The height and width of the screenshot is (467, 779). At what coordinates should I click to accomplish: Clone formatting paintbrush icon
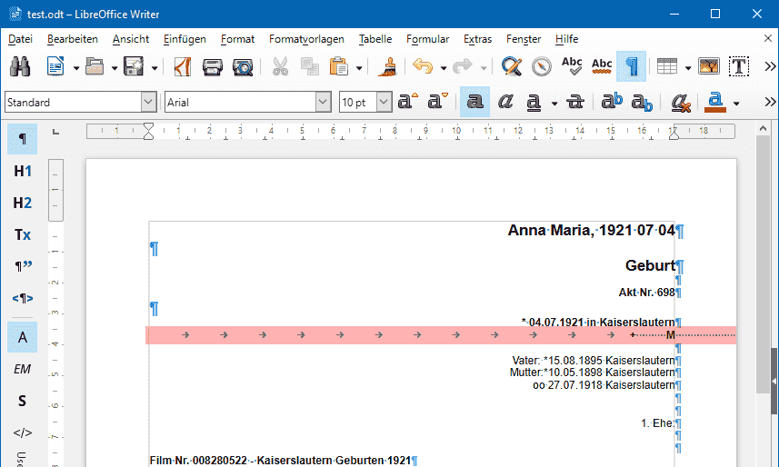(x=387, y=66)
